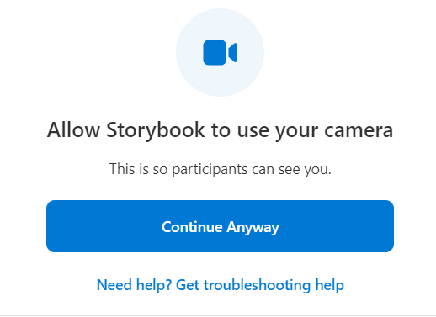436x317 pixels.
Task: Click the word Storybook in the heading
Action: pyautogui.click(x=156, y=129)
